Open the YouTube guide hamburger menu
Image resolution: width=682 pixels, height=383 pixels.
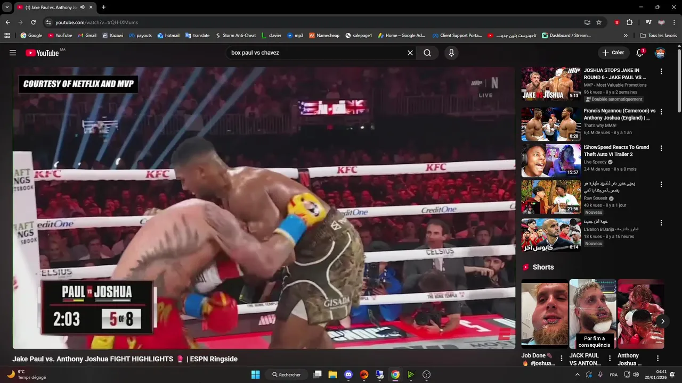pos(13,53)
